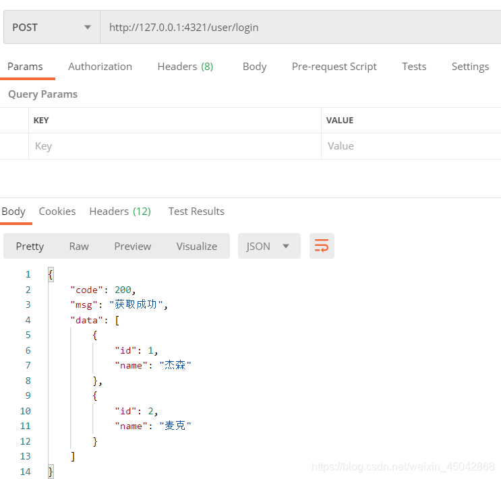This screenshot has width=501, height=479.
Task: Switch to the response Cookies tab
Action: click(57, 211)
